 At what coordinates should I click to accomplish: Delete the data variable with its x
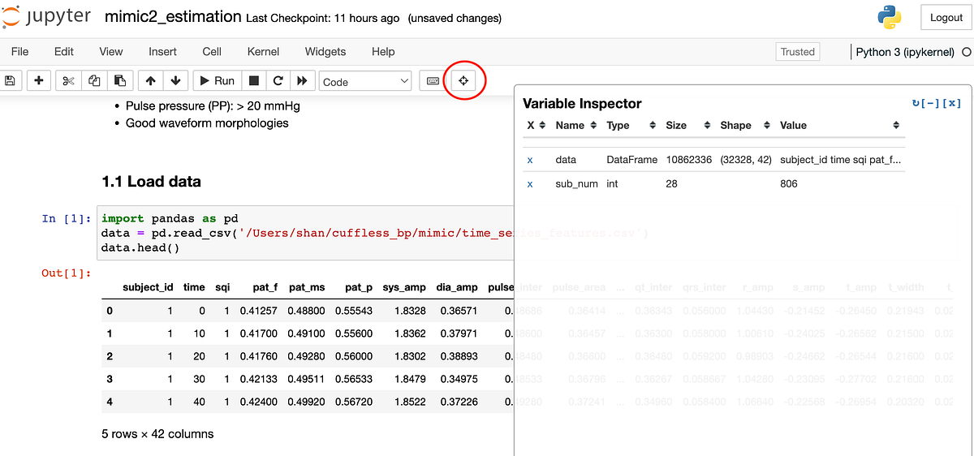pyautogui.click(x=530, y=160)
